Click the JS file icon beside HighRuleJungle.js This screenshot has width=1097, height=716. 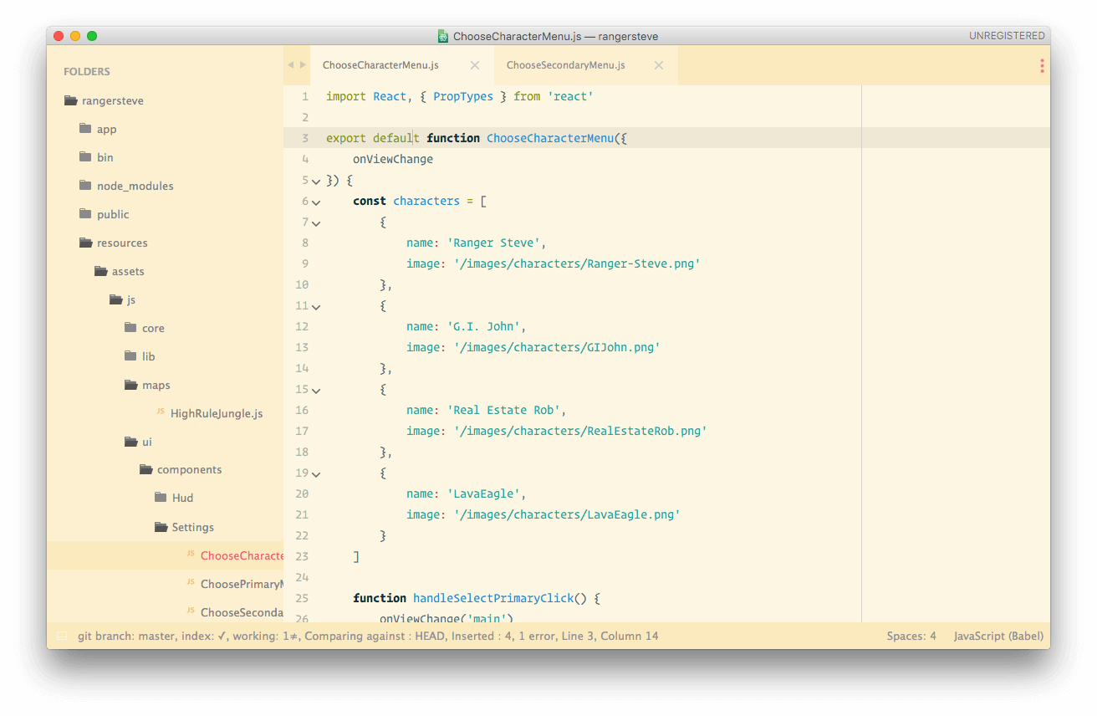[161, 412]
